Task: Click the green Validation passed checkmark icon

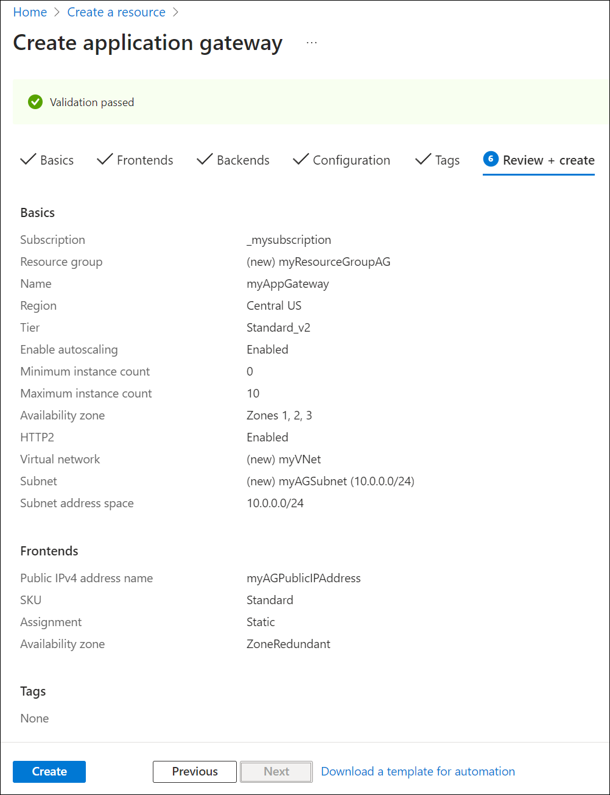Action: (x=35, y=102)
